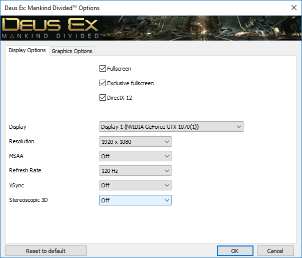Viewport: 302px width, 258px height.
Task: Switch to the Graphics Options tab
Action: (72, 51)
